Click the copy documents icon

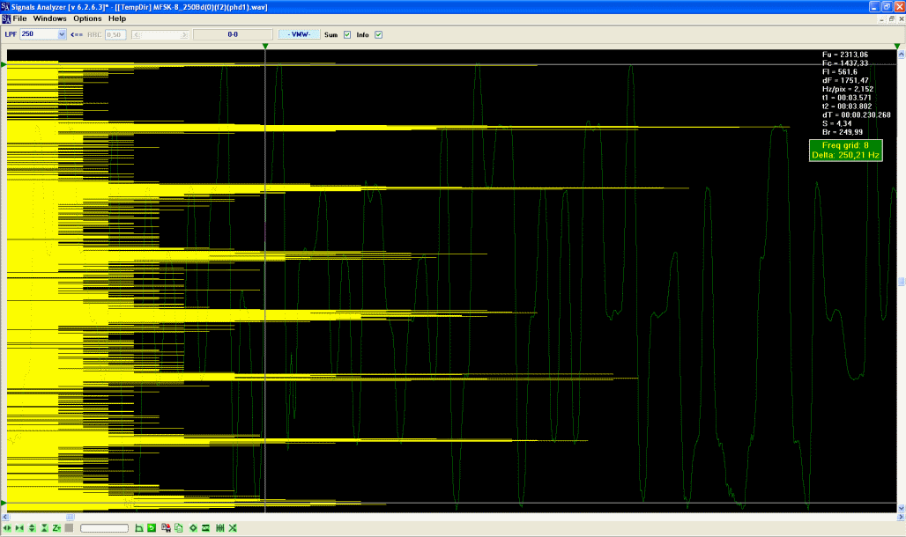tap(179, 527)
